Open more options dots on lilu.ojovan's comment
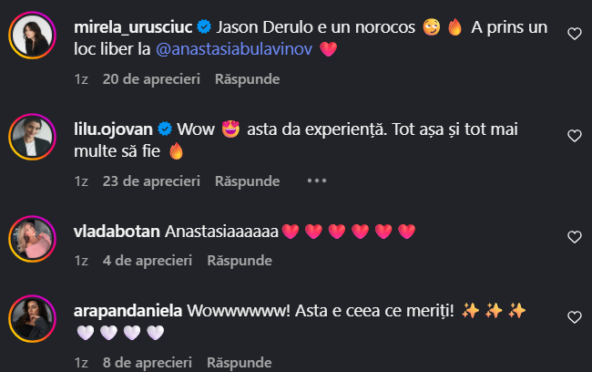The height and width of the screenshot is (372, 592). [x=316, y=181]
